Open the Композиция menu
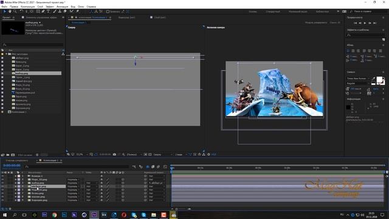 (28, 7)
